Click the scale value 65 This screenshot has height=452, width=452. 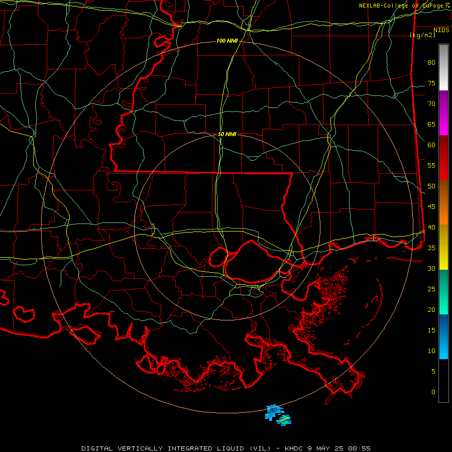click(431, 125)
